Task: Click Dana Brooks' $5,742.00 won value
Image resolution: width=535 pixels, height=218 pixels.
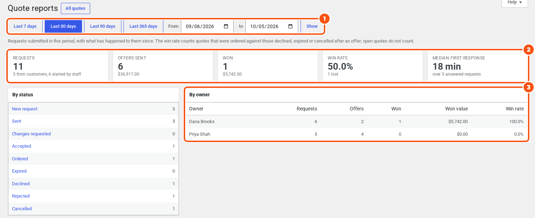Action: [458, 122]
